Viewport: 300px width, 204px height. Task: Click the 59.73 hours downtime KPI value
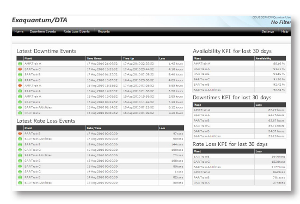(x=276, y=126)
